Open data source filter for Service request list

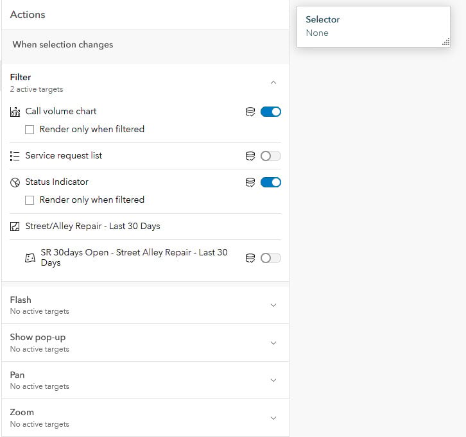[250, 156]
